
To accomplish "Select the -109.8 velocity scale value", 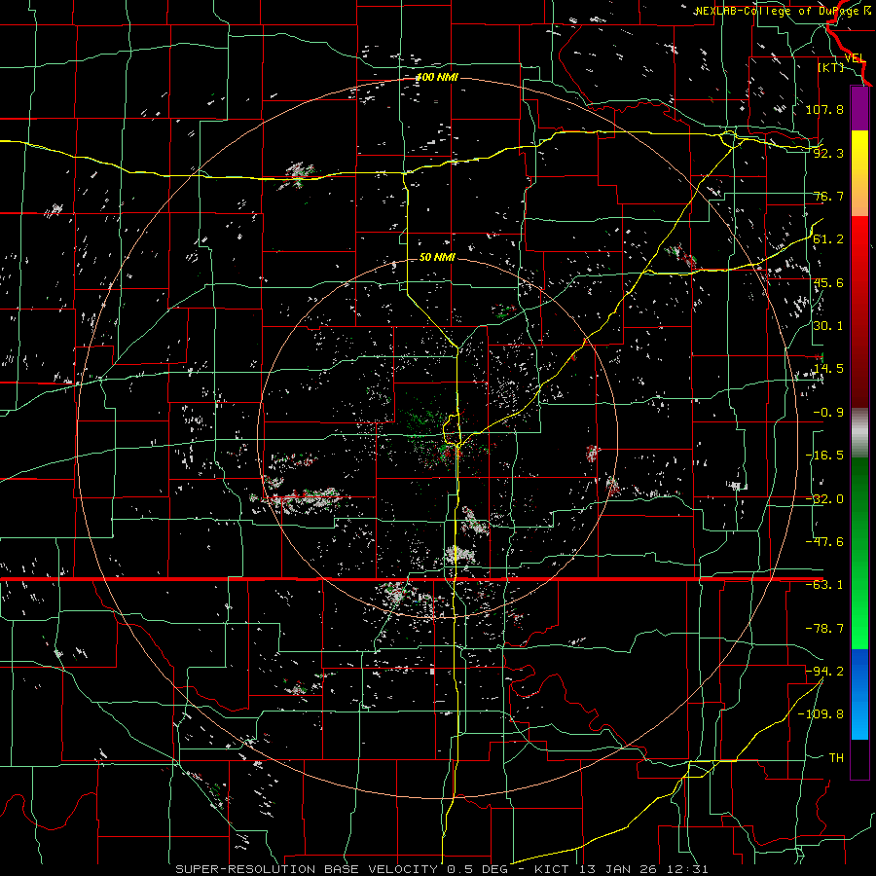I will pyautogui.click(x=821, y=714).
